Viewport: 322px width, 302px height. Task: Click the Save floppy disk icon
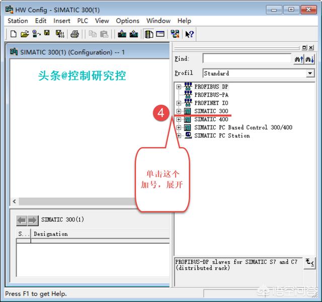47,33
